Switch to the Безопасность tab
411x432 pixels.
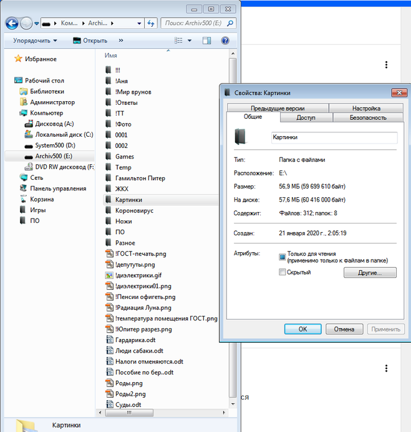367,117
